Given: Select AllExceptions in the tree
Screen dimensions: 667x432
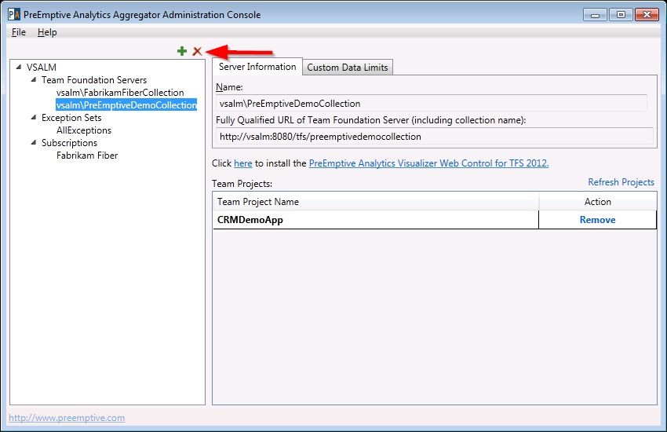Looking at the screenshot, I should pos(84,130).
